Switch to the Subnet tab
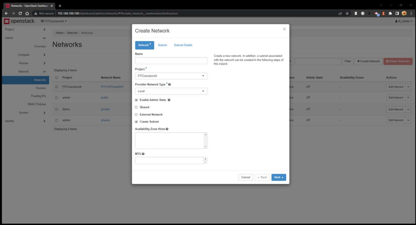The image size is (416, 225). (162, 45)
